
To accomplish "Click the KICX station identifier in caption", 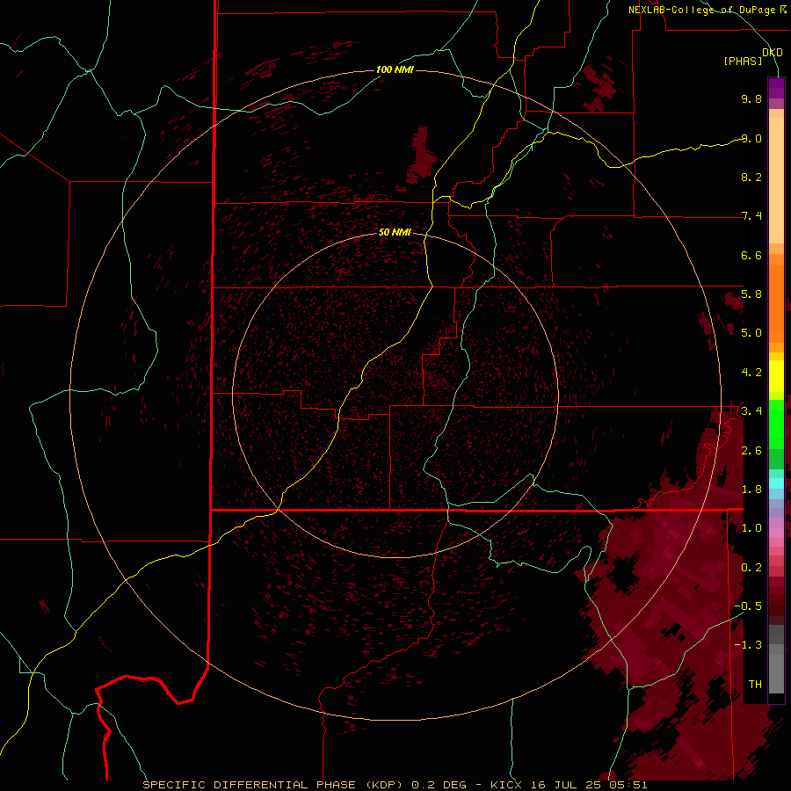I will 507,785.
